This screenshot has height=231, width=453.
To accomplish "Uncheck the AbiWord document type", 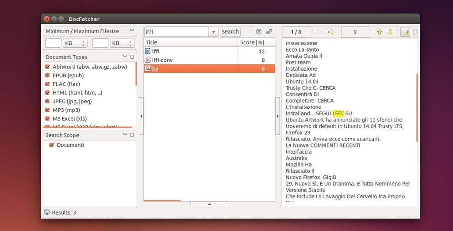I will coord(48,67).
